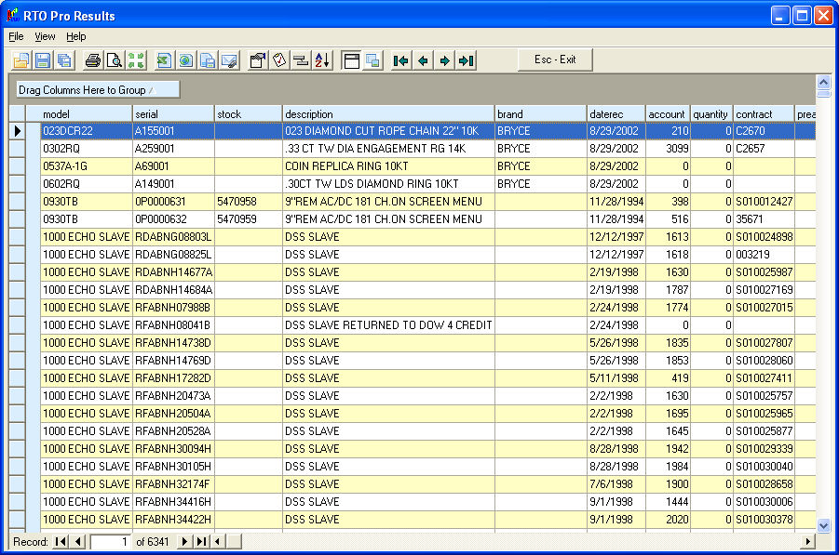Click the green four-arrows fit icon
Image resolution: width=839 pixels, height=555 pixels.
[137, 60]
